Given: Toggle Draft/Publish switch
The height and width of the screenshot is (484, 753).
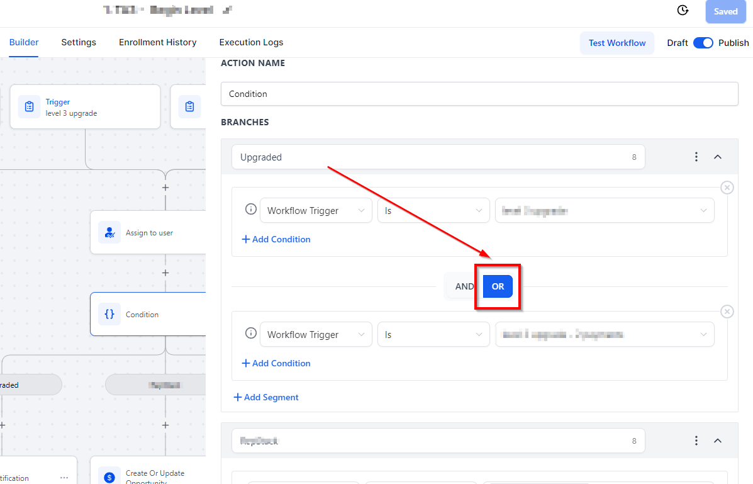Looking at the screenshot, I should coord(703,43).
